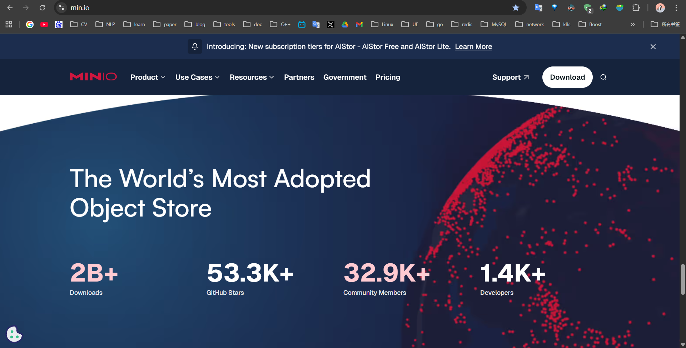Expand the paper bookmark folder

pyautogui.click(x=165, y=24)
